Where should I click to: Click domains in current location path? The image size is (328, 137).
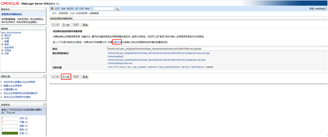point(153,67)
